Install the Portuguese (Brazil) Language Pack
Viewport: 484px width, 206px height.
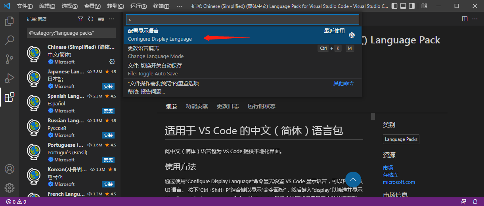[108, 160]
